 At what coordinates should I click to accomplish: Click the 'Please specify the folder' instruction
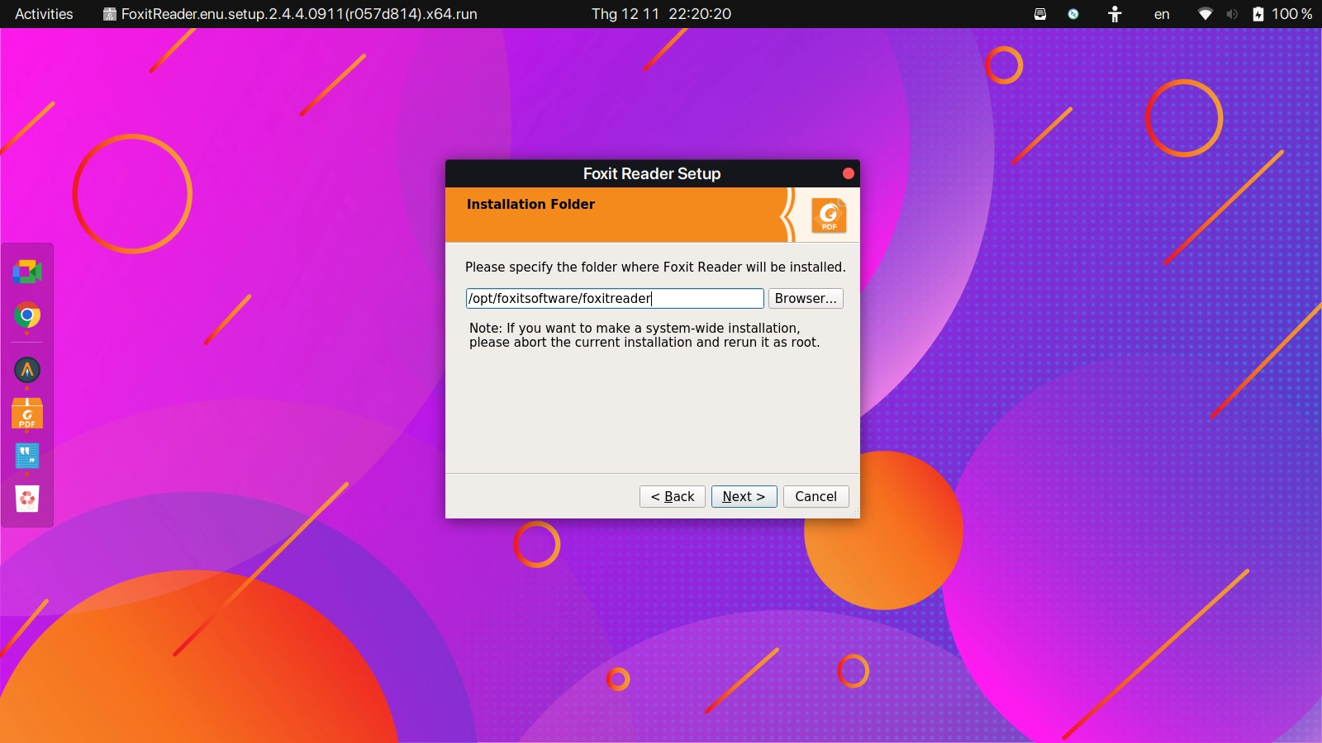[x=655, y=267]
